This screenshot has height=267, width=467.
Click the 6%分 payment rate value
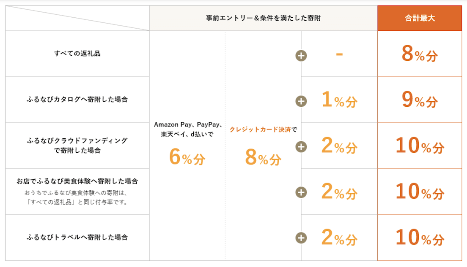pos(187,157)
